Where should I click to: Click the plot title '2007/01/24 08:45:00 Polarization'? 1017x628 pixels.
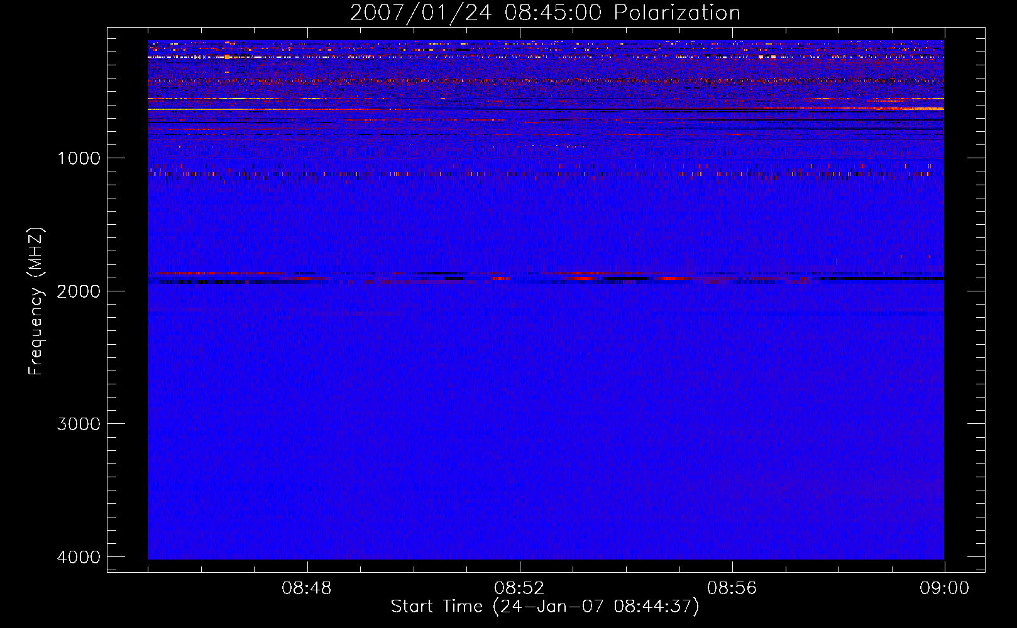545,13
